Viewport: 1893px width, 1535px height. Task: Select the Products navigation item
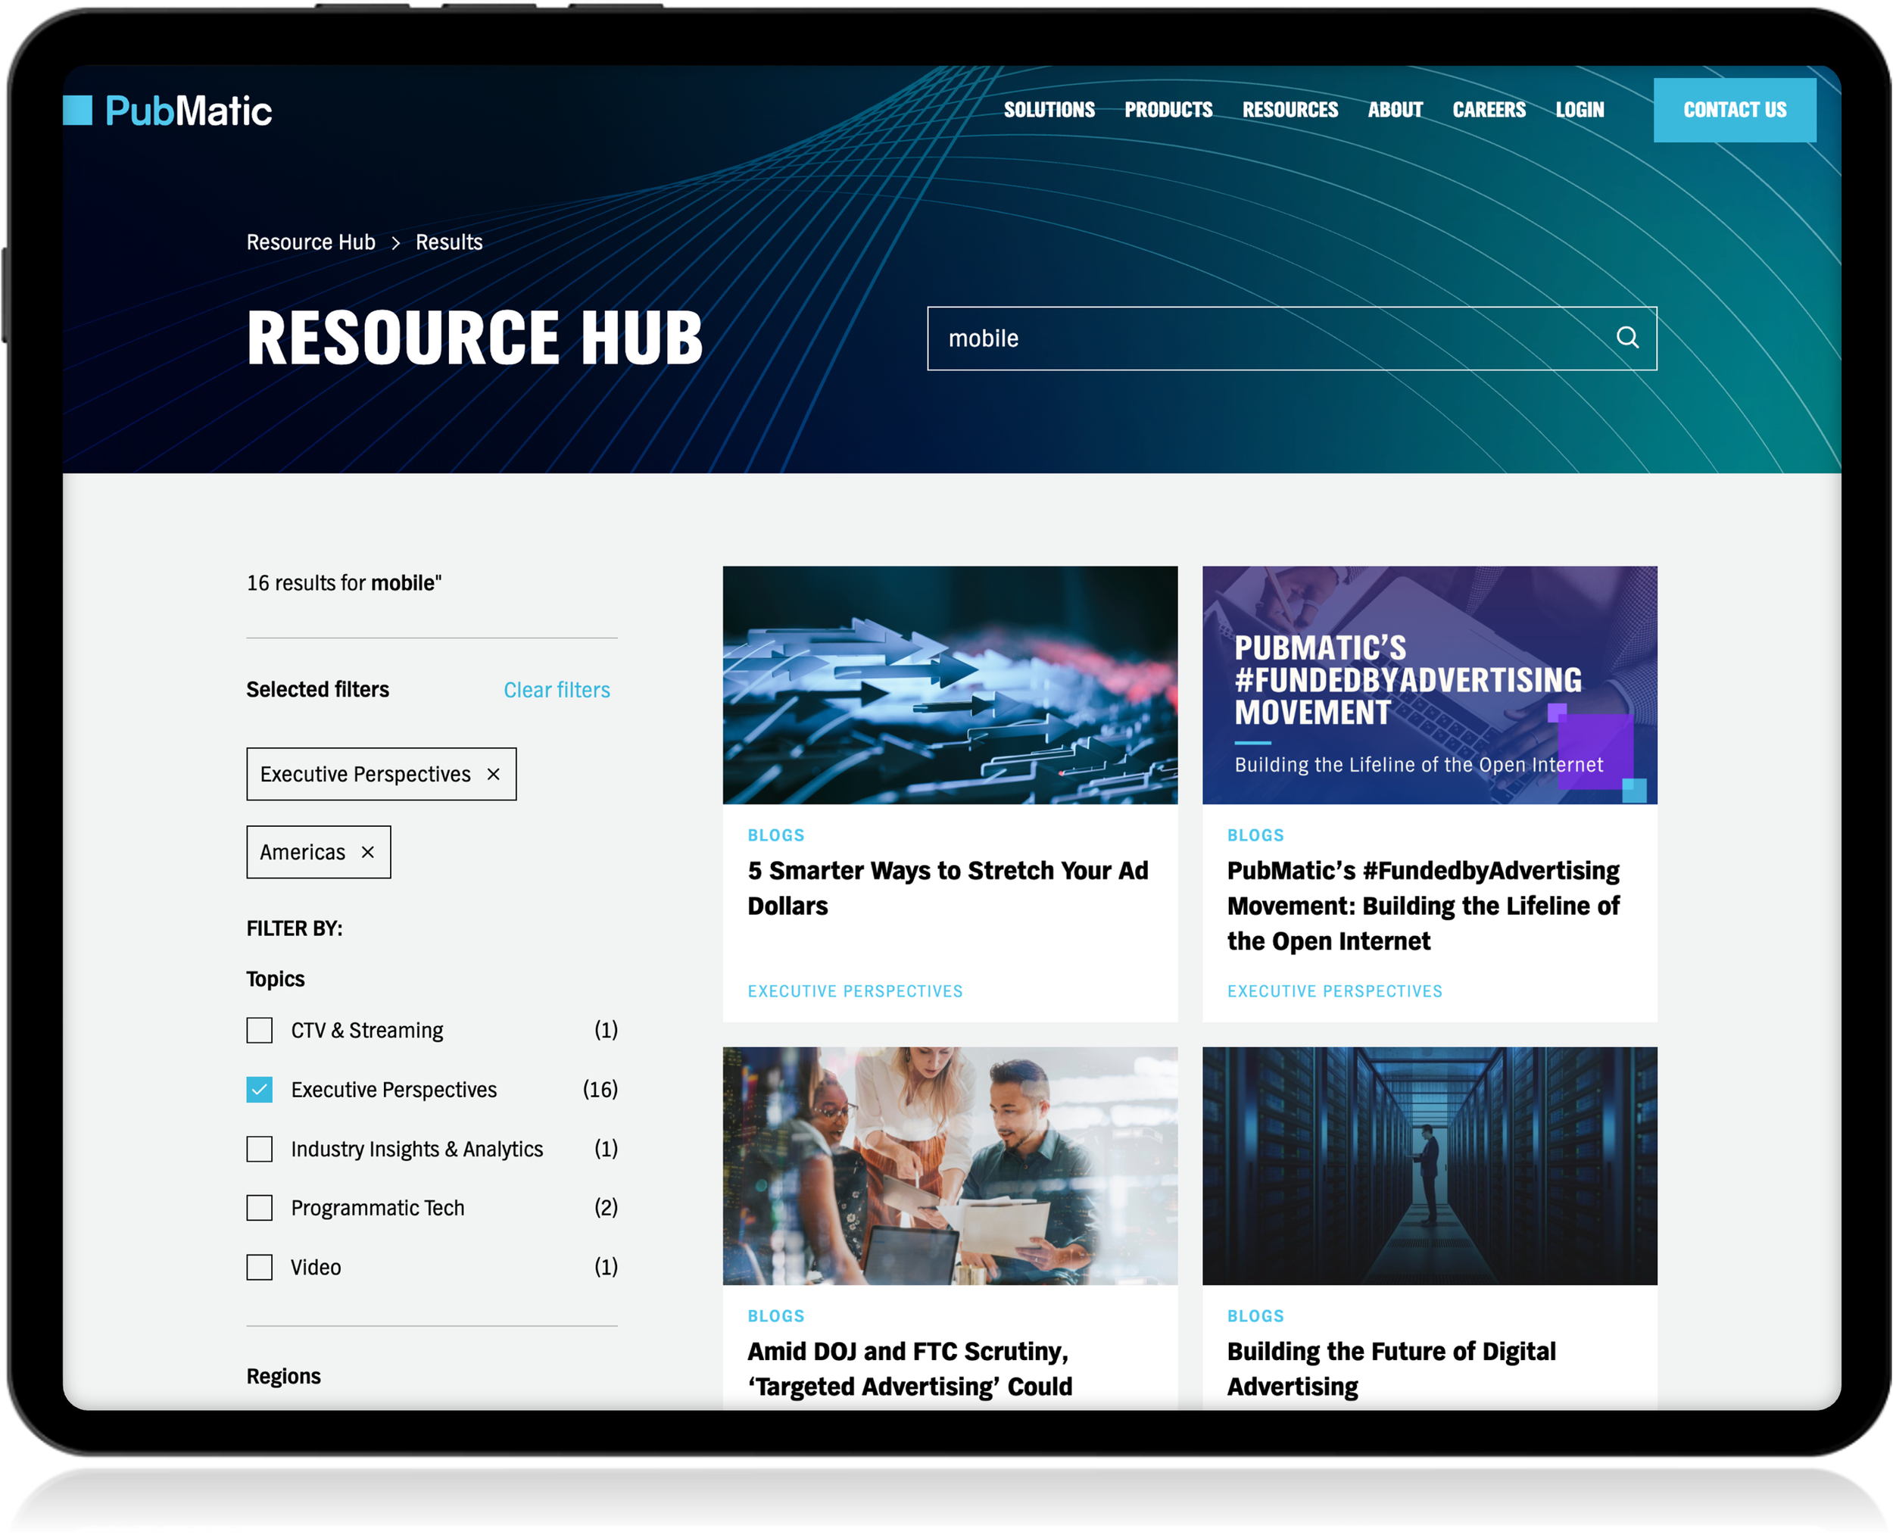click(1169, 110)
